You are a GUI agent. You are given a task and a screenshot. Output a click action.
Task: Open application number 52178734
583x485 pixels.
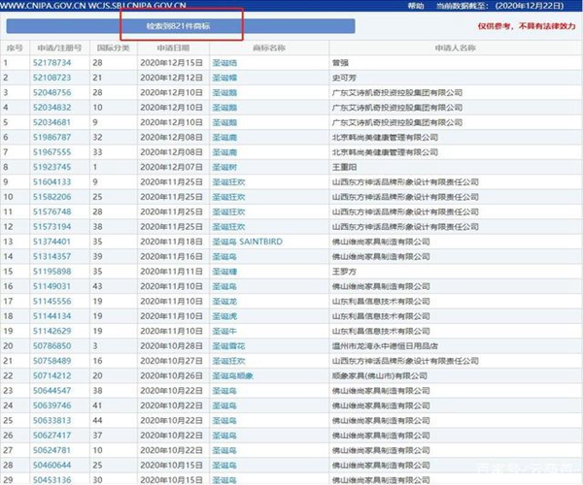(x=52, y=62)
